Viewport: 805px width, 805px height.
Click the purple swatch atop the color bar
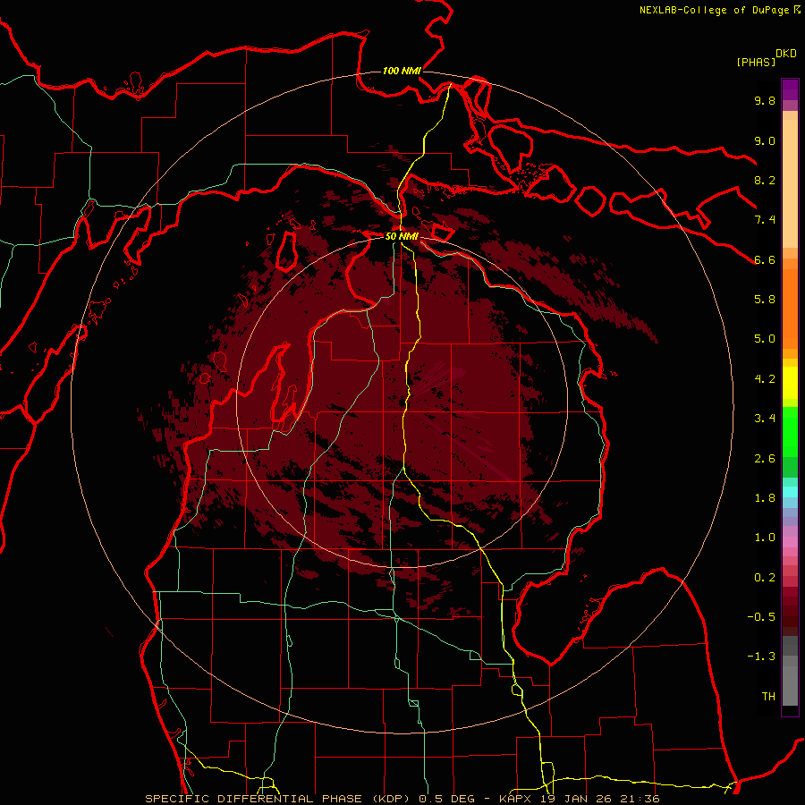tap(790, 89)
